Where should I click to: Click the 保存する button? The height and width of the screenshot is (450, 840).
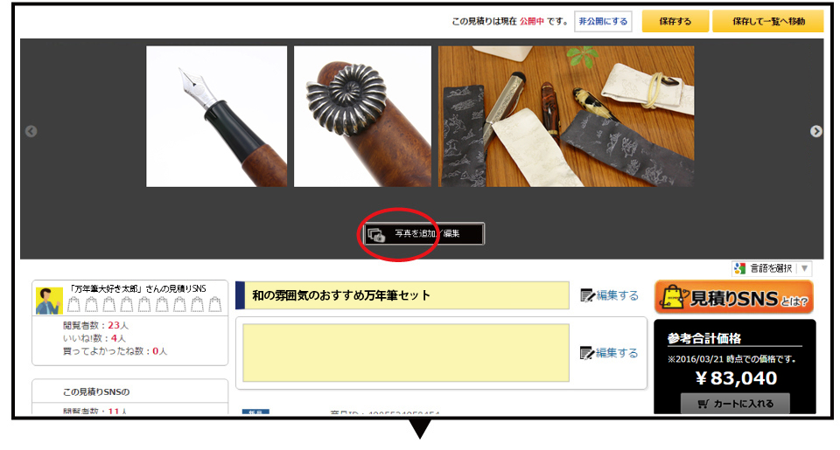point(675,21)
